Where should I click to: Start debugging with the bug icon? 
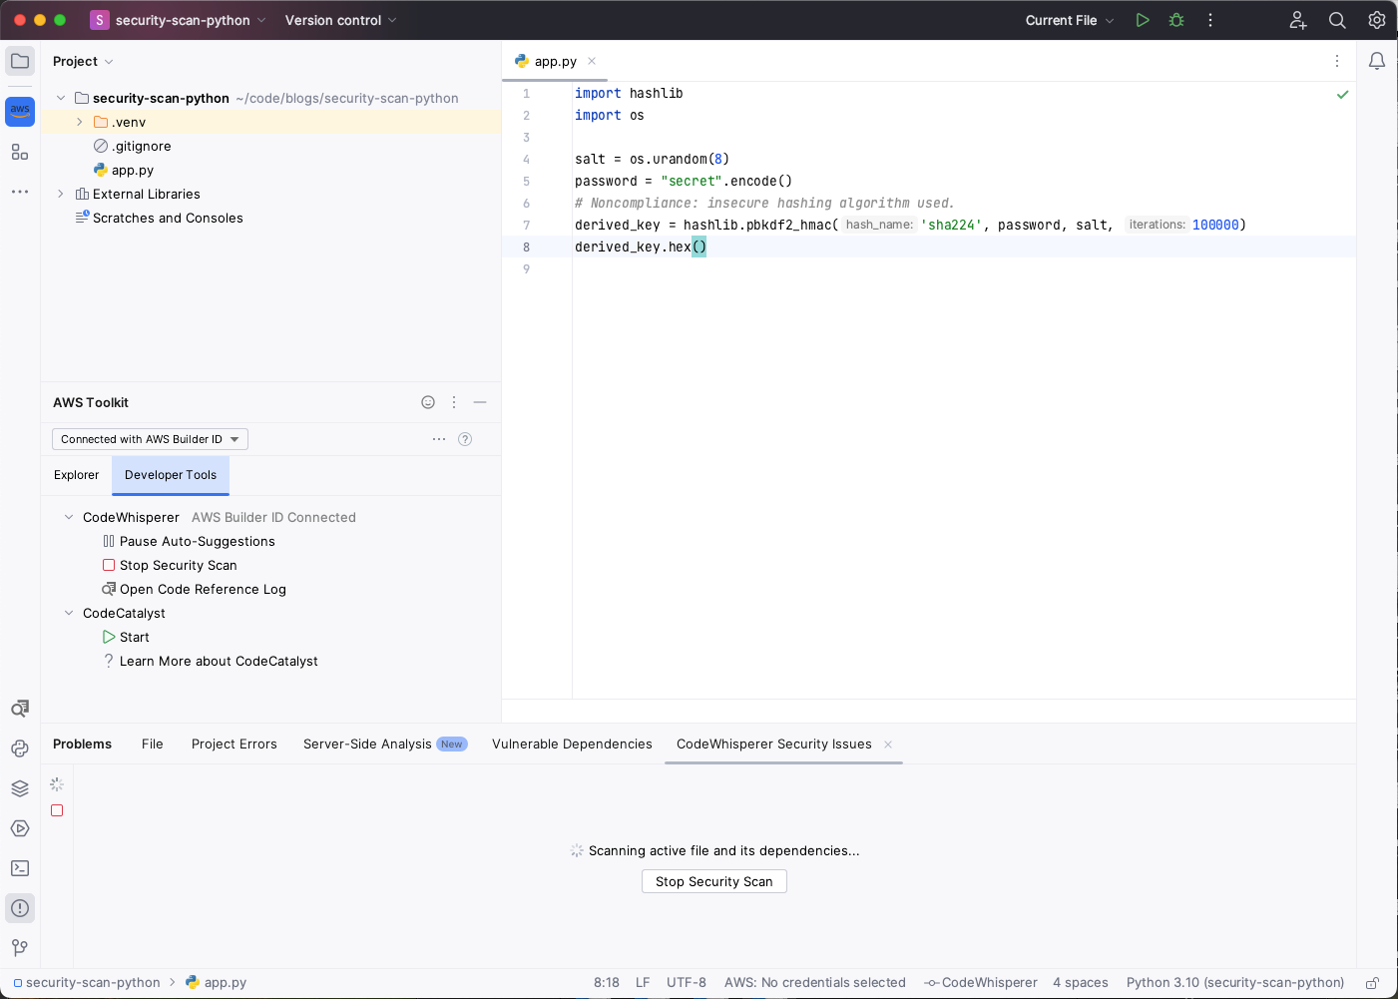(1176, 19)
